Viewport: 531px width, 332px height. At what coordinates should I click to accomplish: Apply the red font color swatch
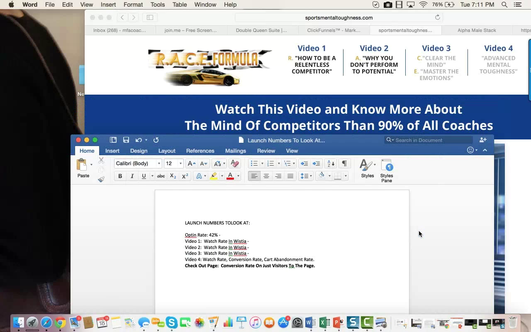pyautogui.click(x=230, y=176)
